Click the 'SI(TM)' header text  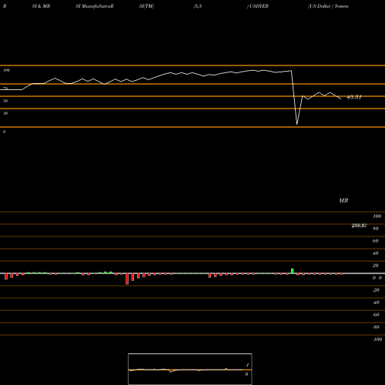[x=146, y=6]
